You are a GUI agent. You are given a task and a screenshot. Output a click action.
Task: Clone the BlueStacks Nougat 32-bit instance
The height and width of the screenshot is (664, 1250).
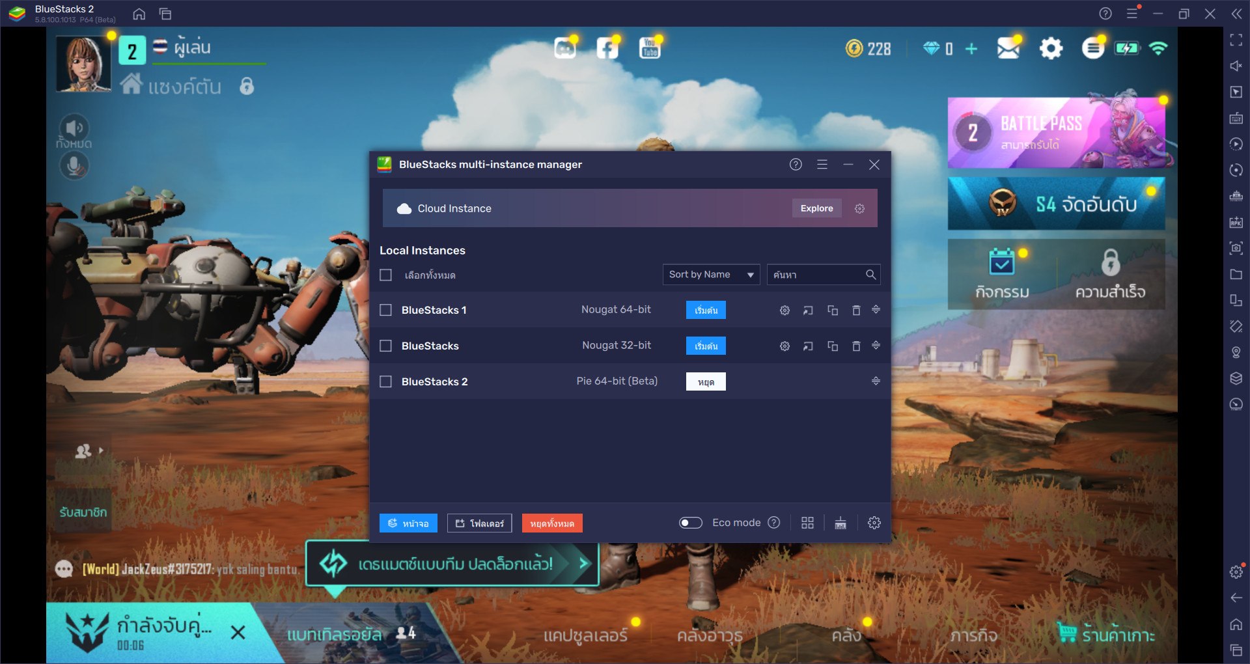pos(833,346)
